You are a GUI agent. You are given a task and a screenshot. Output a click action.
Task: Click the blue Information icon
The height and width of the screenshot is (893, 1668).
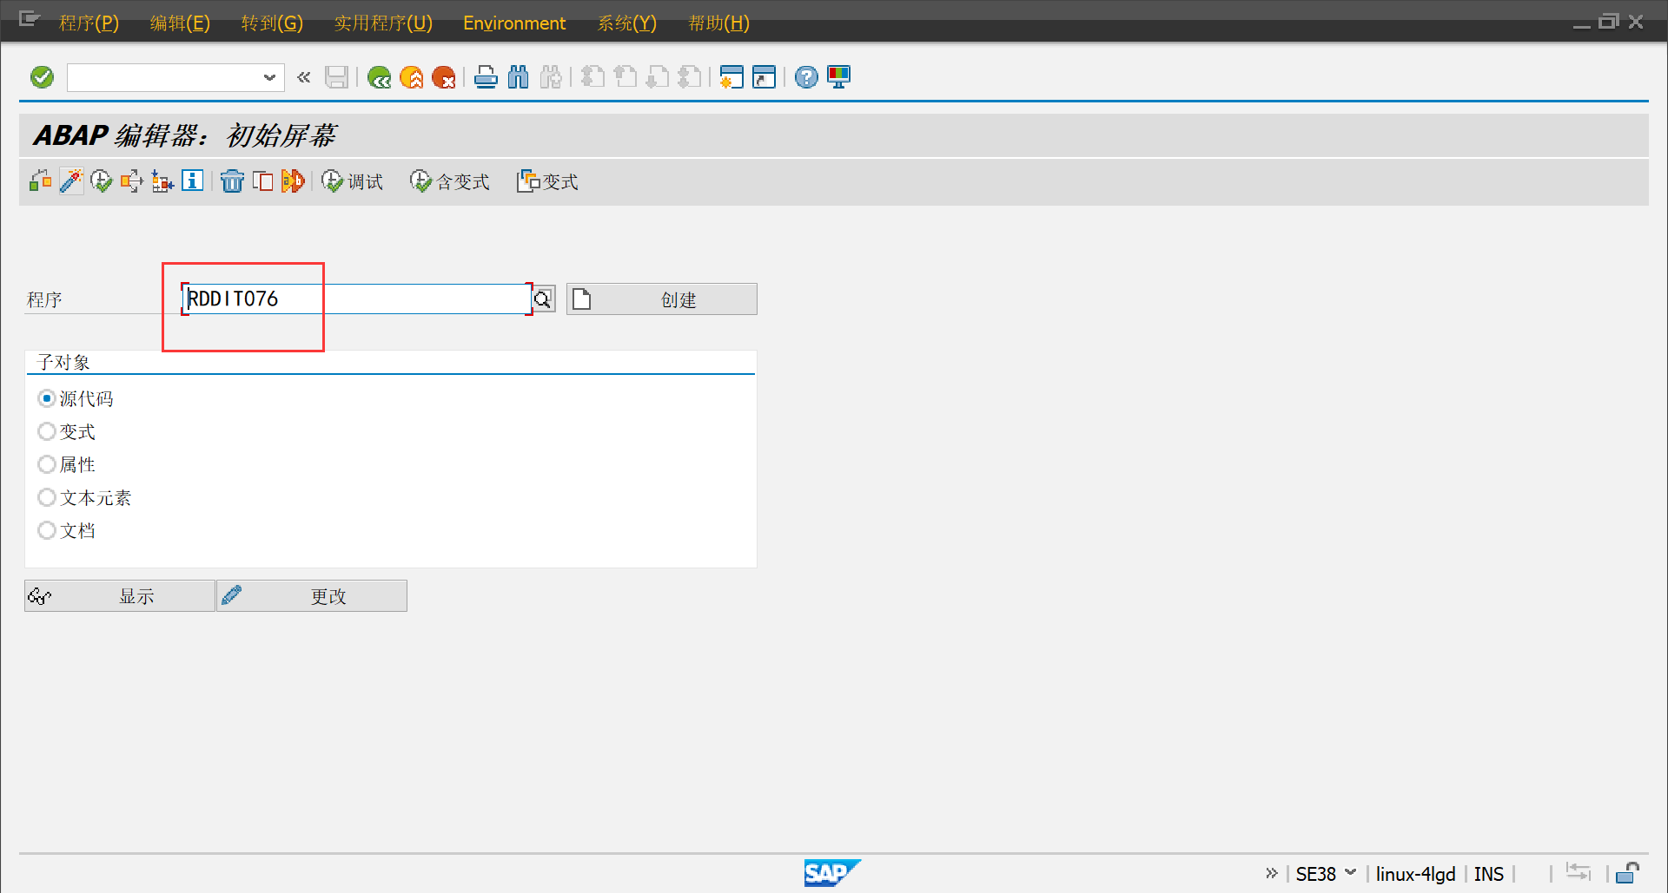click(192, 181)
